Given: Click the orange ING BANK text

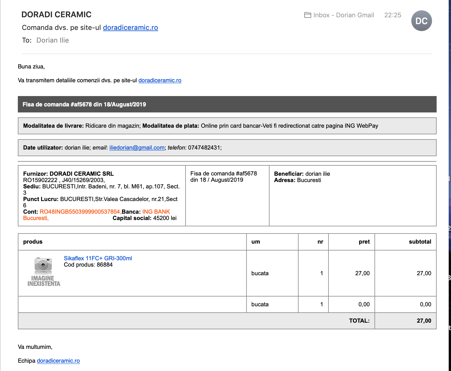Looking at the screenshot, I should [156, 212].
